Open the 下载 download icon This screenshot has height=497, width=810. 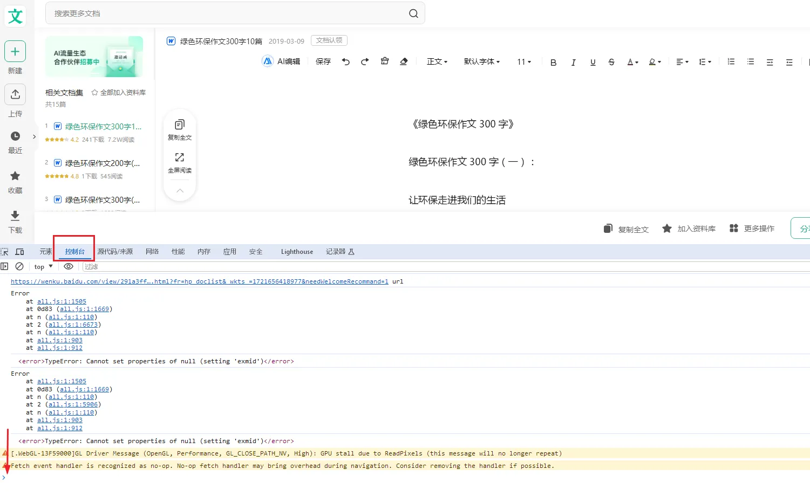[x=15, y=216]
